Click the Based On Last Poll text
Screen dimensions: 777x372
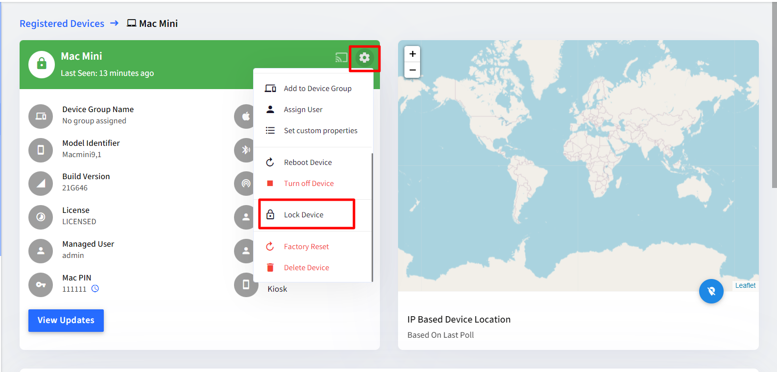point(441,335)
